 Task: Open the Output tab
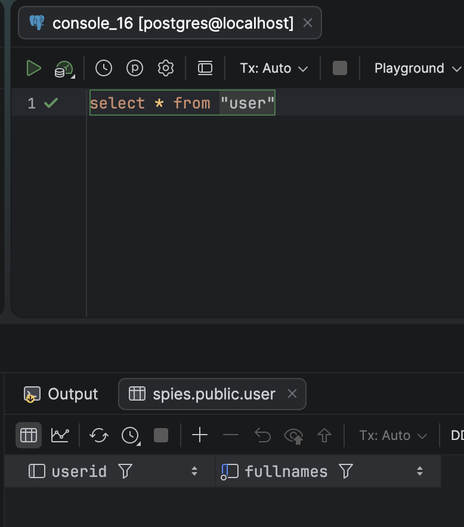[x=60, y=394]
